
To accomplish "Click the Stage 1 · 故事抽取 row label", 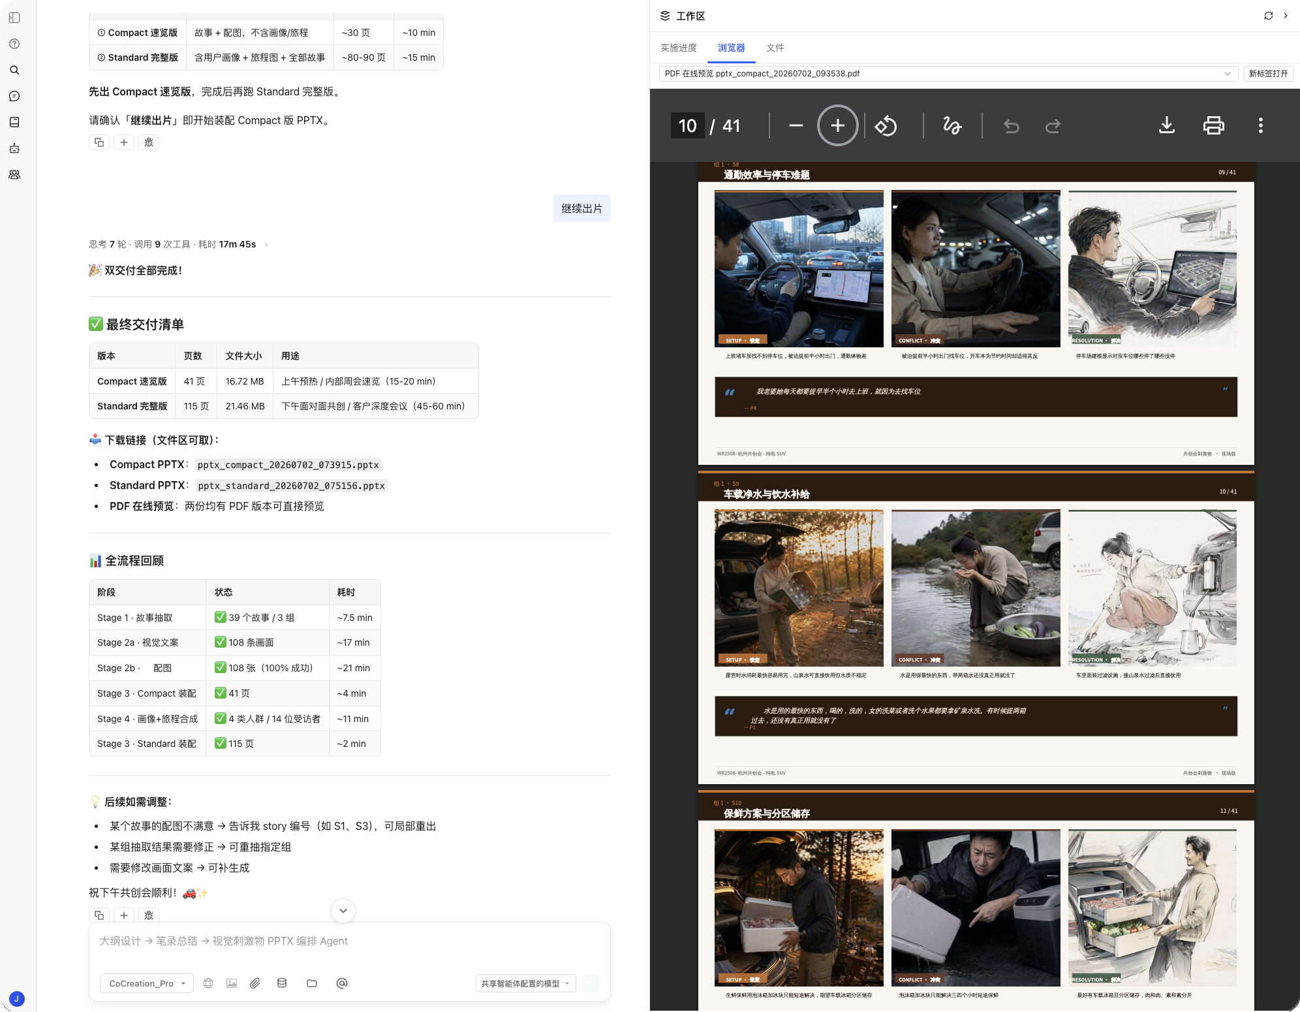I will tap(135, 618).
